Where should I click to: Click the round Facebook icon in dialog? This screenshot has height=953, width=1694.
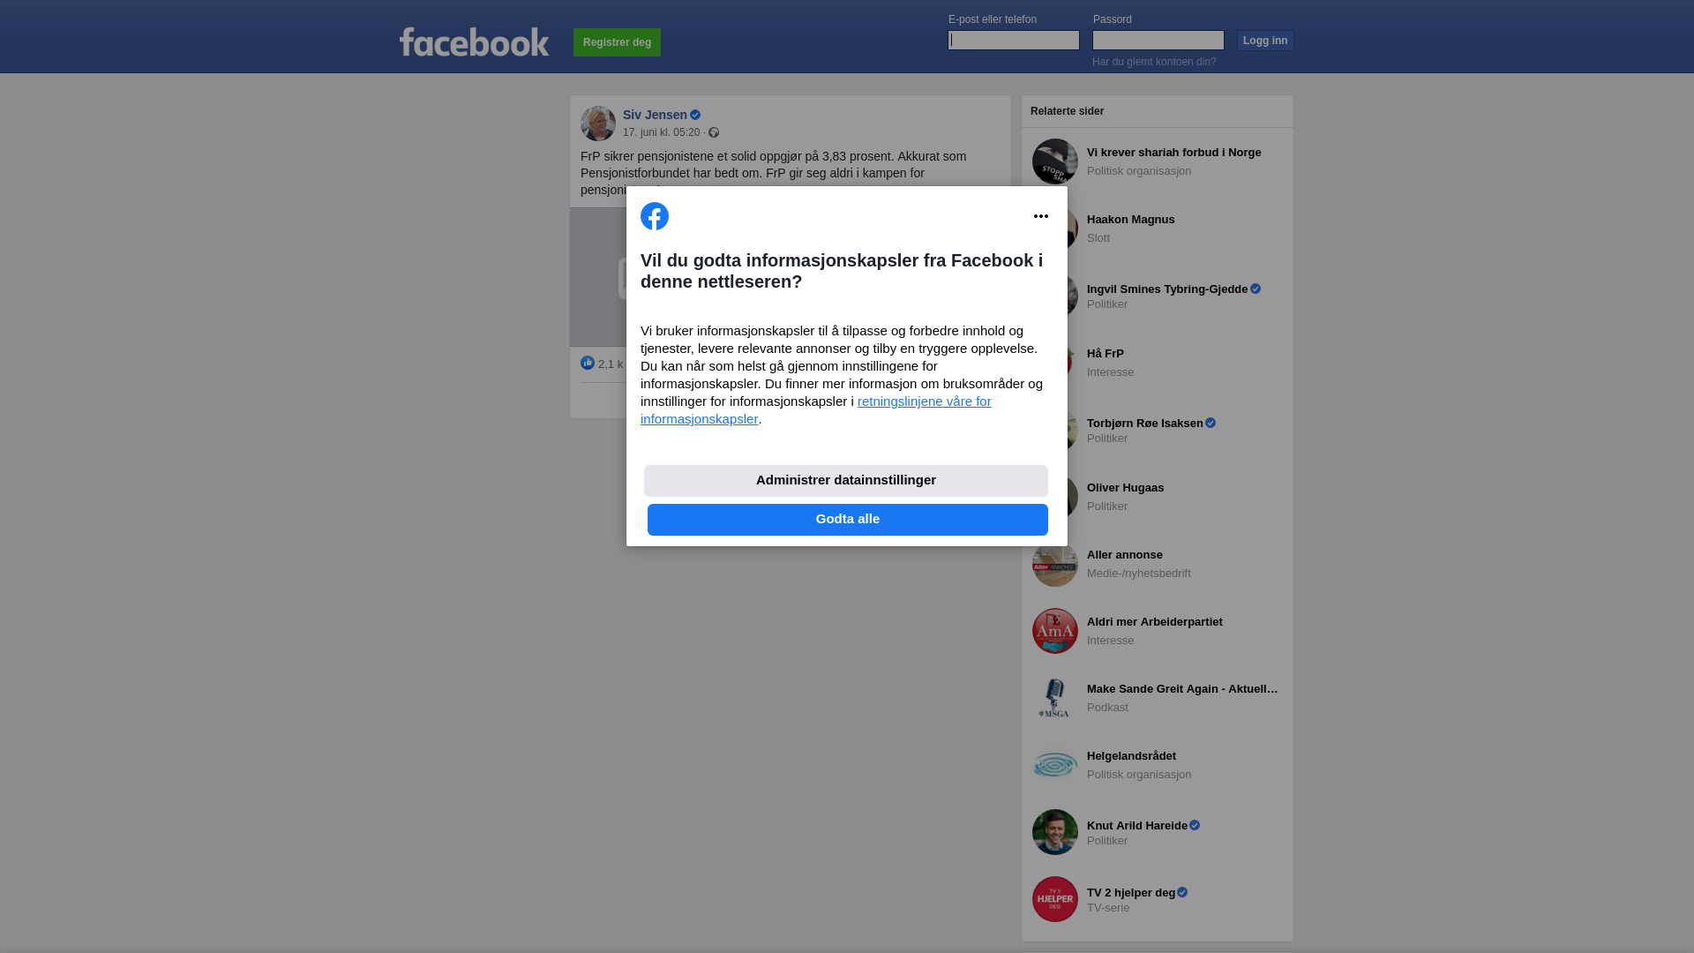(655, 216)
